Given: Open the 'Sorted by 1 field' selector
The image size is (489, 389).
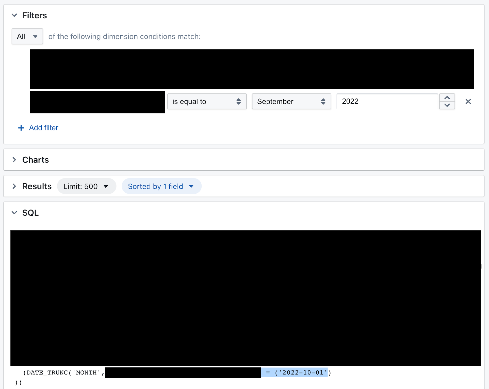Looking at the screenshot, I should click(161, 186).
